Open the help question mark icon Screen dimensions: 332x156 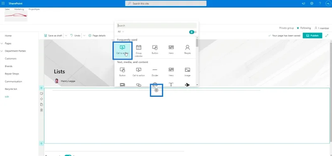320,3
